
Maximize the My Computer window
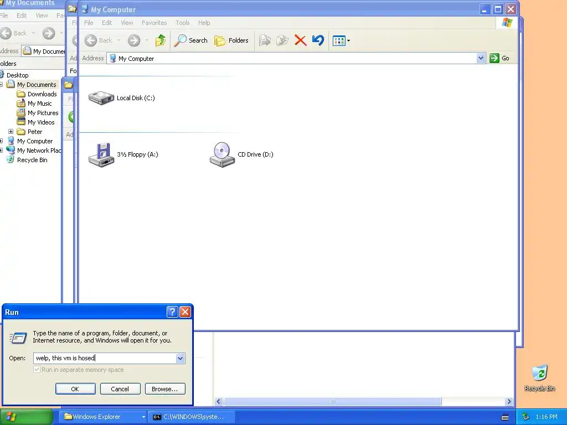498,9
